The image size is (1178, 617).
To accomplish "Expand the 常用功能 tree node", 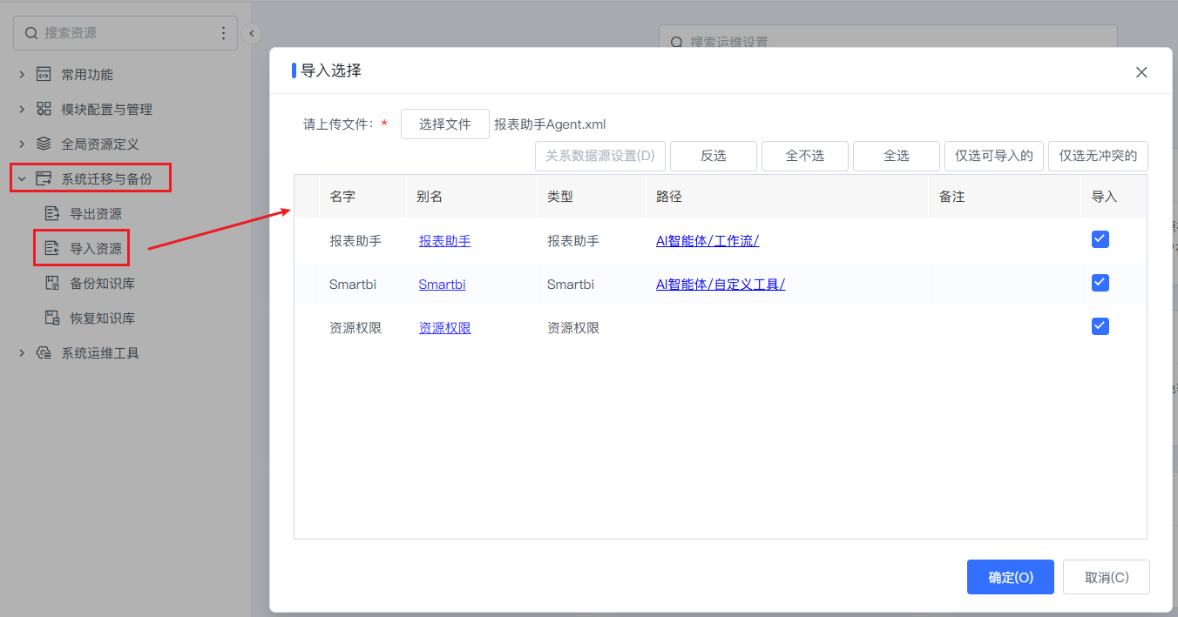I will [x=22, y=75].
